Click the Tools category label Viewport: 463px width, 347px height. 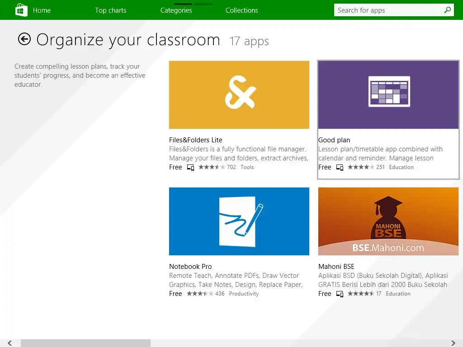[247, 167]
